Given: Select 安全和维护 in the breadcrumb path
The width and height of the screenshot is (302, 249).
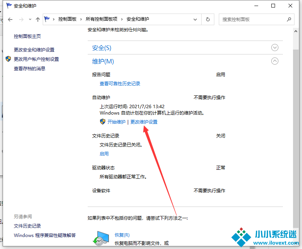Looking at the screenshot, I should tap(138, 19).
